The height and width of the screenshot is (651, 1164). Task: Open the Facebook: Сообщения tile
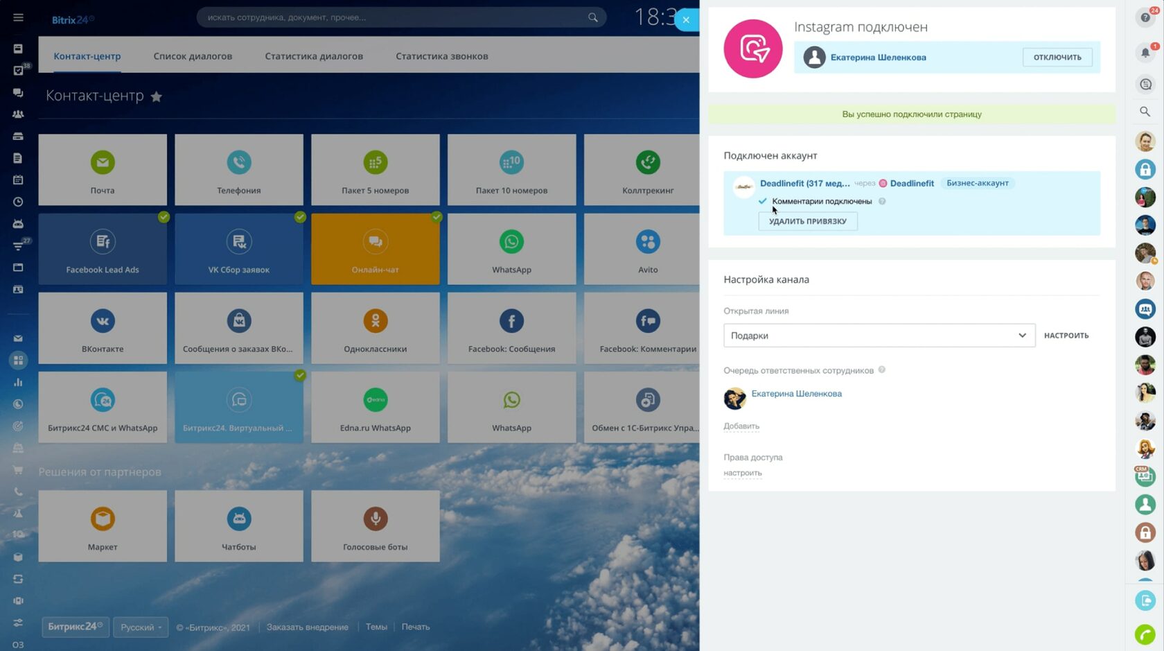[x=512, y=328]
